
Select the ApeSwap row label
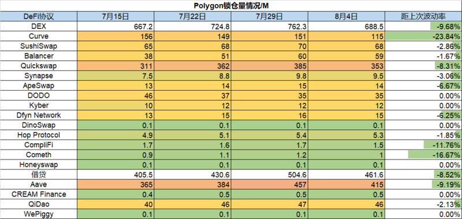coord(39,86)
